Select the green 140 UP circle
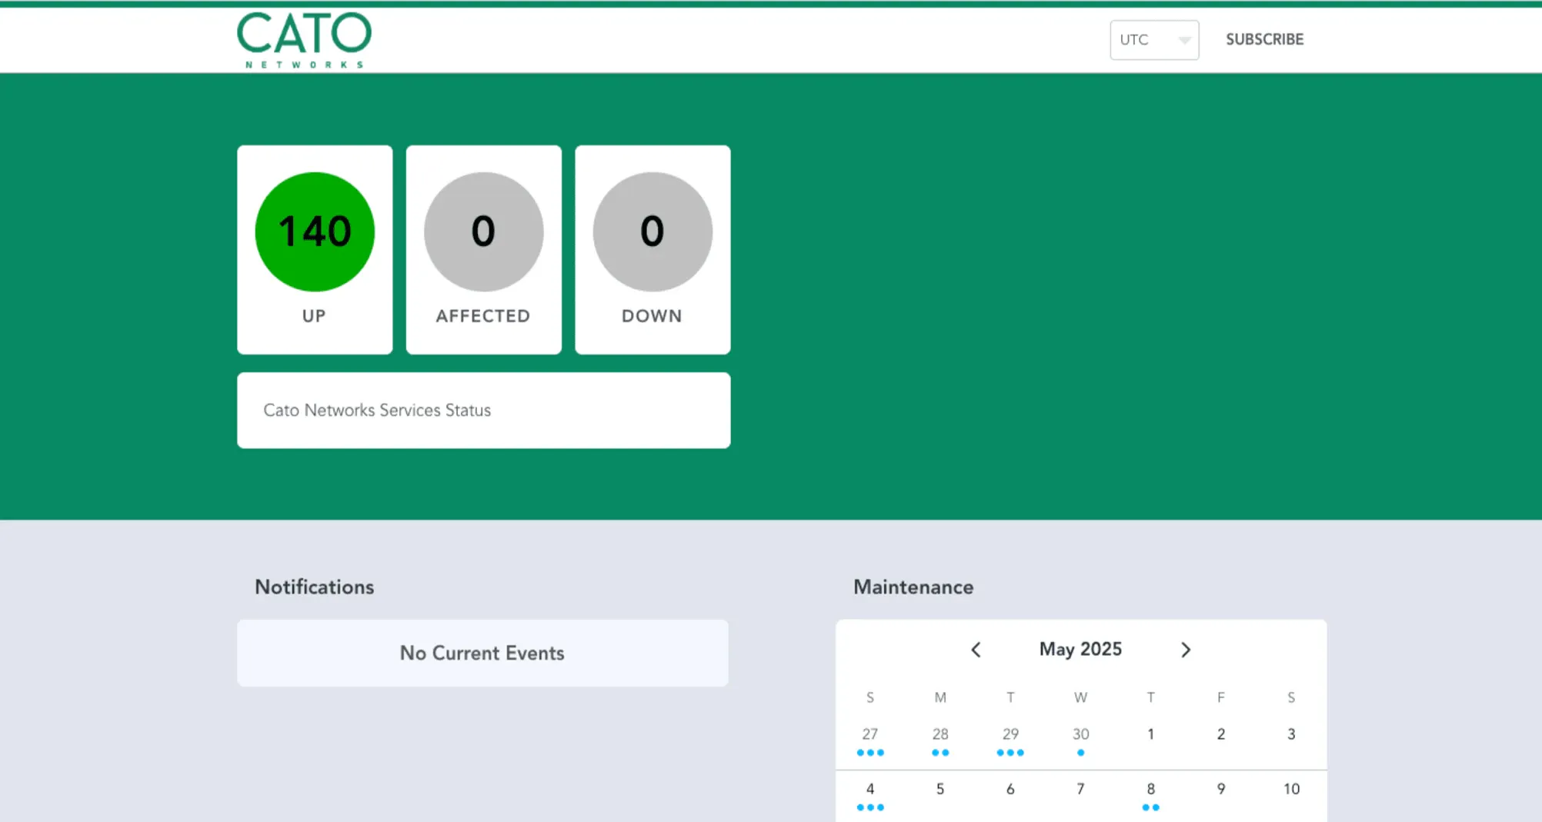Screen dimensions: 1542x822 315,231
